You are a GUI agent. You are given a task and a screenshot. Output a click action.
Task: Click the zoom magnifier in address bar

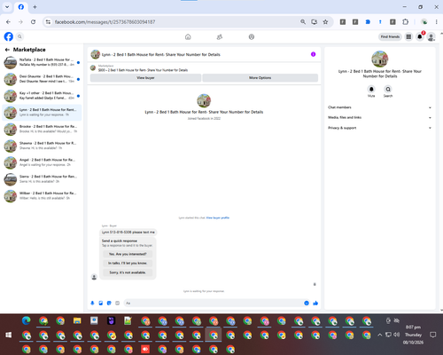coord(303,22)
